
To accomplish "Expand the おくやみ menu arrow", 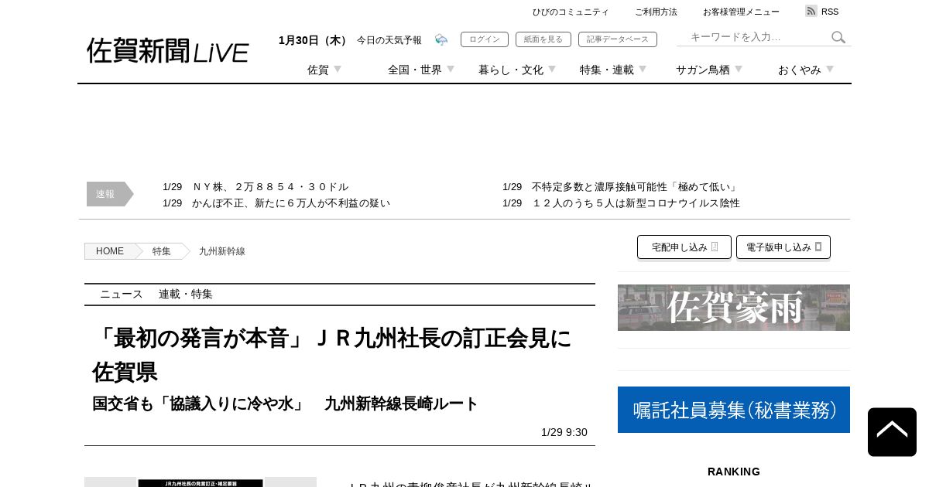I will click(830, 70).
